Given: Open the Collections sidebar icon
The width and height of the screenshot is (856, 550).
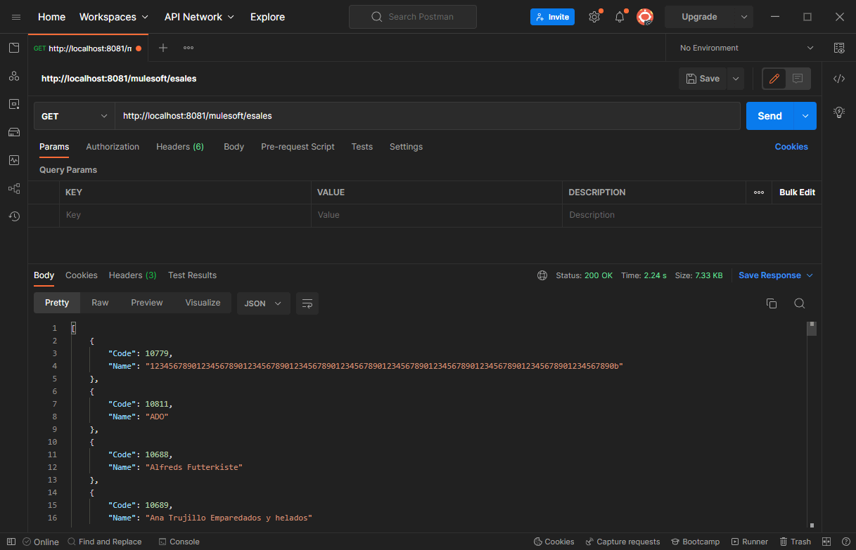Looking at the screenshot, I should point(13,48).
